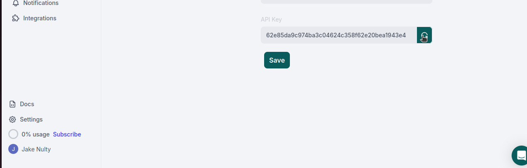This screenshot has width=527, height=168.
Task: Click the usage progress circle
Action: pyautogui.click(x=13, y=134)
